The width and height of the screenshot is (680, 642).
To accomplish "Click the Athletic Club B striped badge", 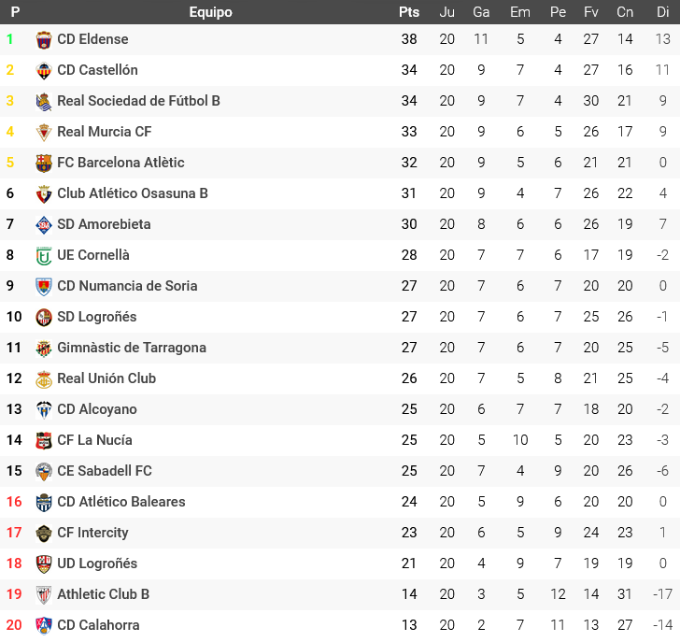I will [44, 594].
